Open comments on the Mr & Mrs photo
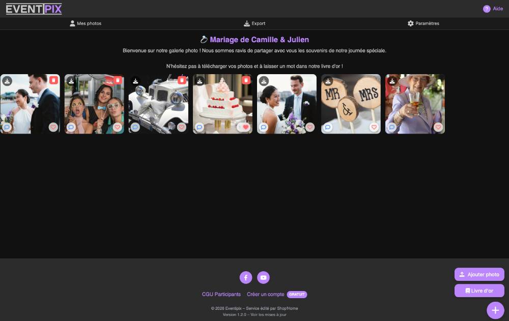509x321 pixels. (x=328, y=127)
